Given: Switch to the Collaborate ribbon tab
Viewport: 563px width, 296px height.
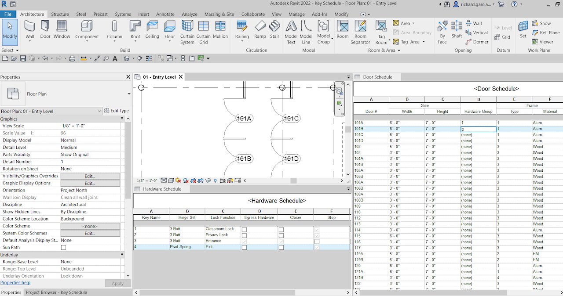Looking at the screenshot, I should (x=253, y=14).
